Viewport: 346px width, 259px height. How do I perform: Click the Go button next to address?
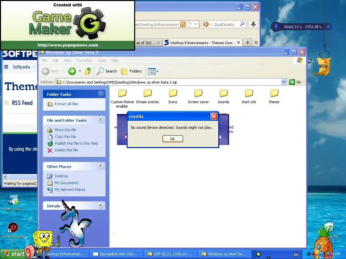pos(295,82)
